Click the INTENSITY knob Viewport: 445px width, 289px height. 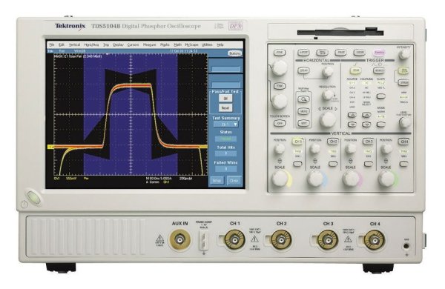click(404, 54)
